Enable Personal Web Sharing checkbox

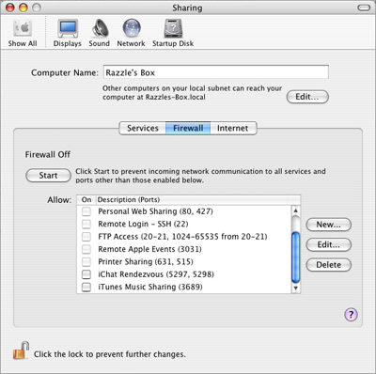point(86,211)
